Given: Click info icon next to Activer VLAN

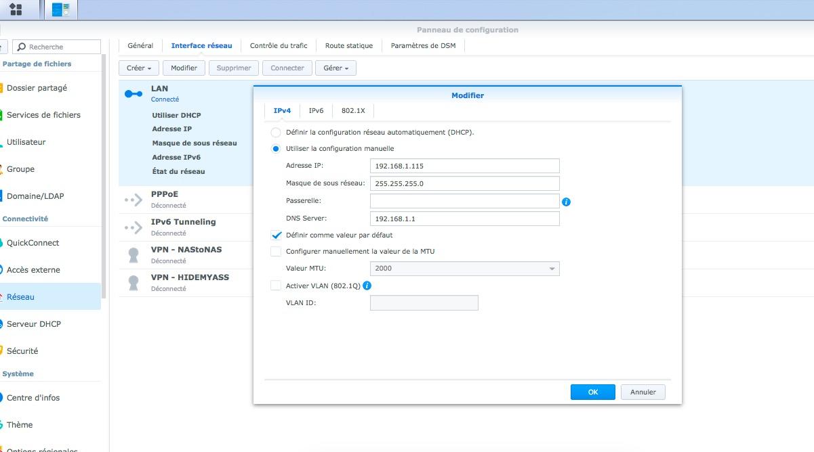Looking at the screenshot, I should coord(367,286).
